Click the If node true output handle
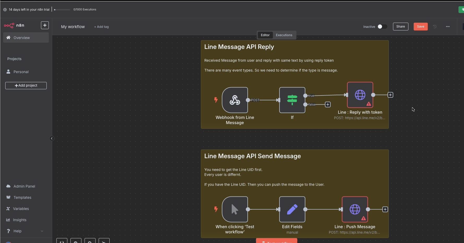 (305, 96)
